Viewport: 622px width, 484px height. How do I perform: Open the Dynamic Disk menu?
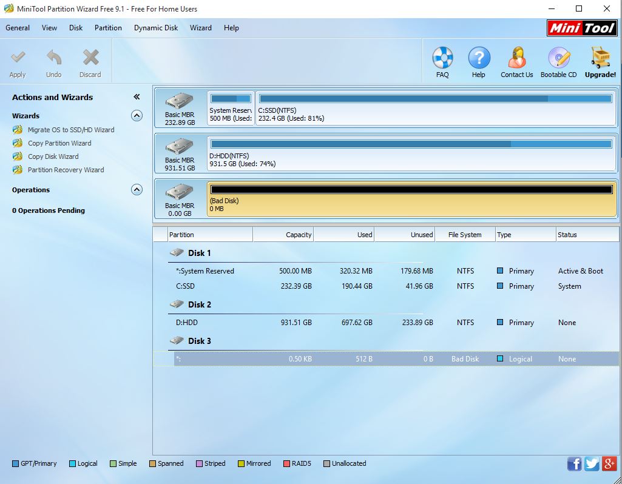156,28
